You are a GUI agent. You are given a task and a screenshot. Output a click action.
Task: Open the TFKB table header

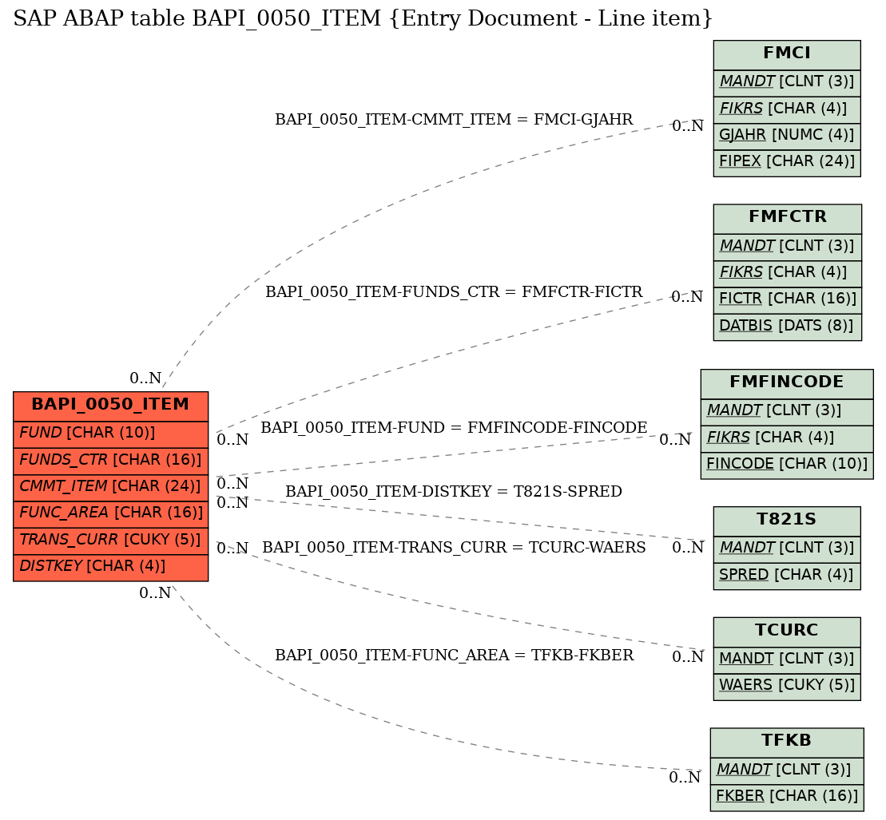pos(787,742)
